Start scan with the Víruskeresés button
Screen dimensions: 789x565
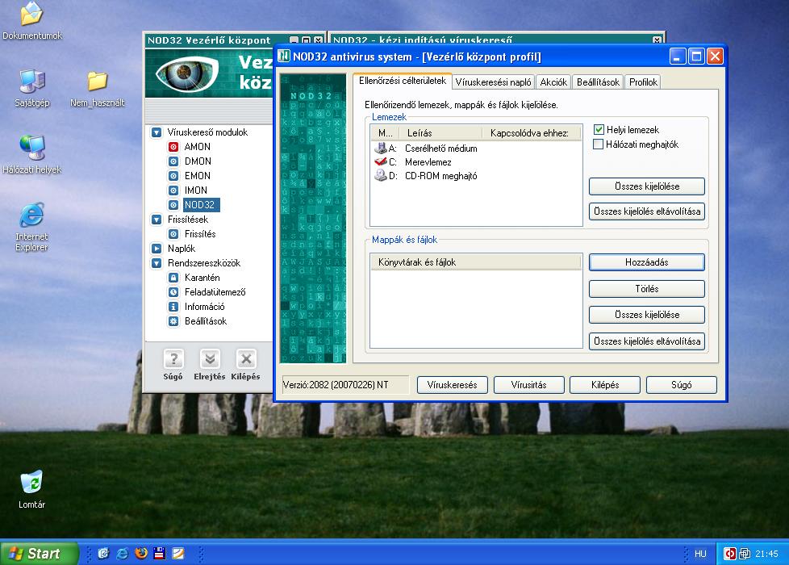coord(453,385)
